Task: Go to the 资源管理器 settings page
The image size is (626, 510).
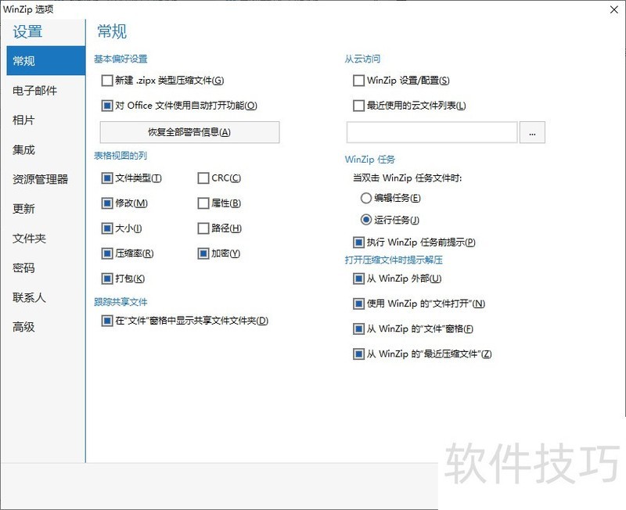Action: pos(46,179)
